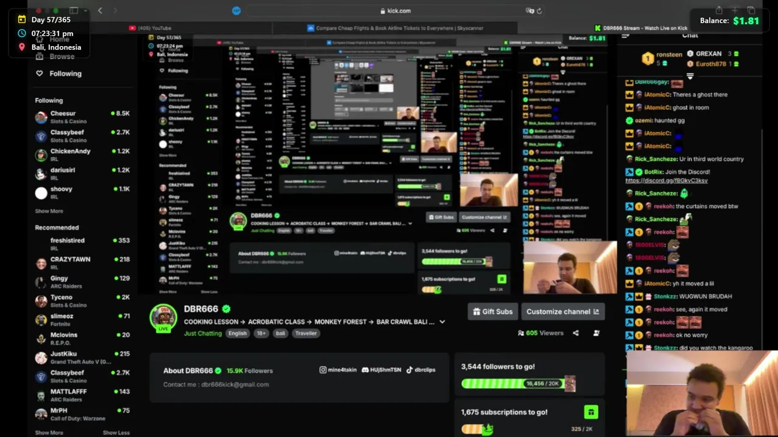This screenshot has height=437, width=778.
Task: Collapse Recommended list with Show Less
Action: pos(116,433)
